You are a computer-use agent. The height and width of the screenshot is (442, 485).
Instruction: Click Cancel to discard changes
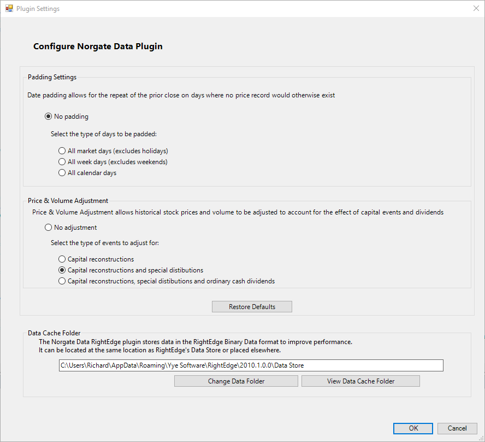(457, 428)
